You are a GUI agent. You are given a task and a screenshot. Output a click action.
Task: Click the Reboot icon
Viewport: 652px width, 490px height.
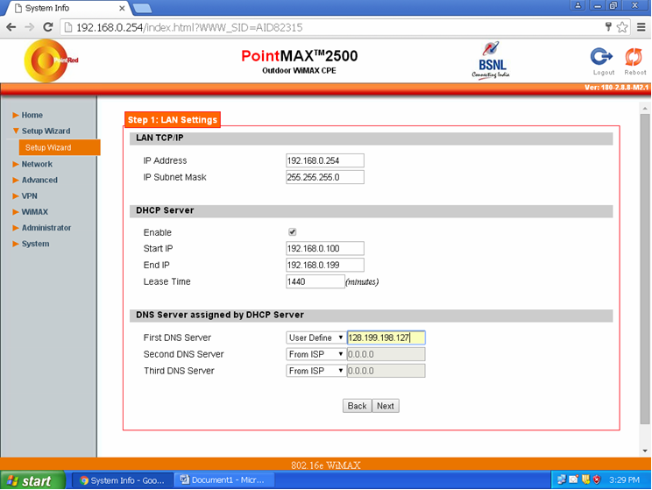coord(634,57)
